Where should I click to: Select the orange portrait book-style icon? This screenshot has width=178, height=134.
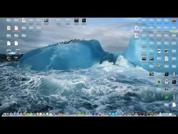159,66
